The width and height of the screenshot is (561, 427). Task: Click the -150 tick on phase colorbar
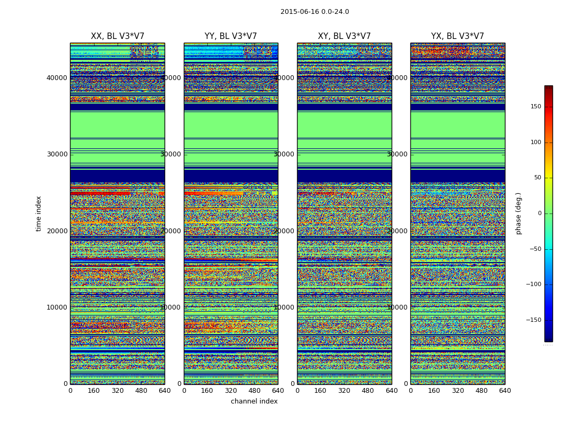click(533, 320)
